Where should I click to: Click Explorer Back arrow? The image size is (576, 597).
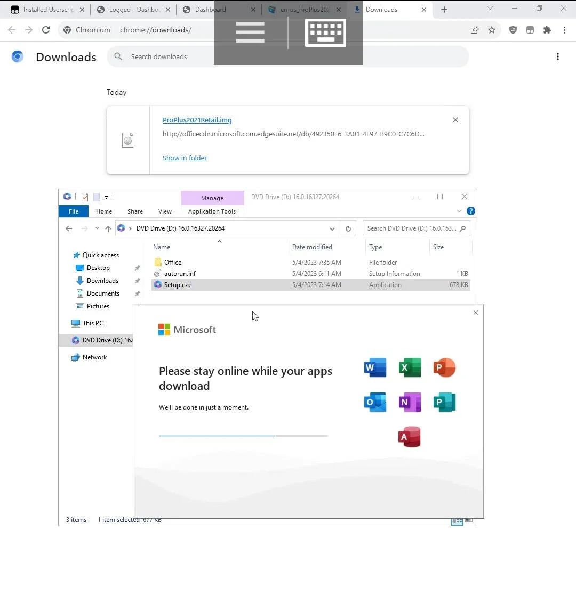[69, 228]
